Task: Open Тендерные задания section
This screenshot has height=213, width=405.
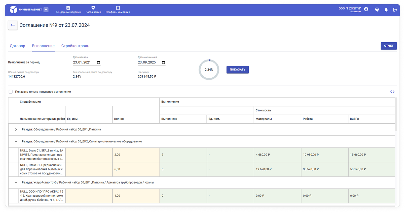Action: [68, 10]
